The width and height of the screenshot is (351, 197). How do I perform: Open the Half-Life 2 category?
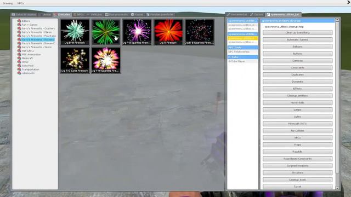coord(27,51)
